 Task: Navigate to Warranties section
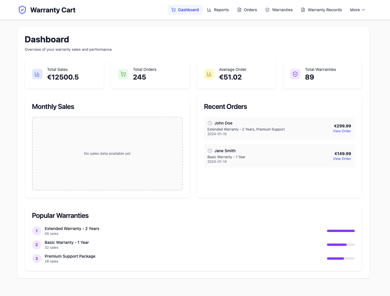(x=279, y=10)
